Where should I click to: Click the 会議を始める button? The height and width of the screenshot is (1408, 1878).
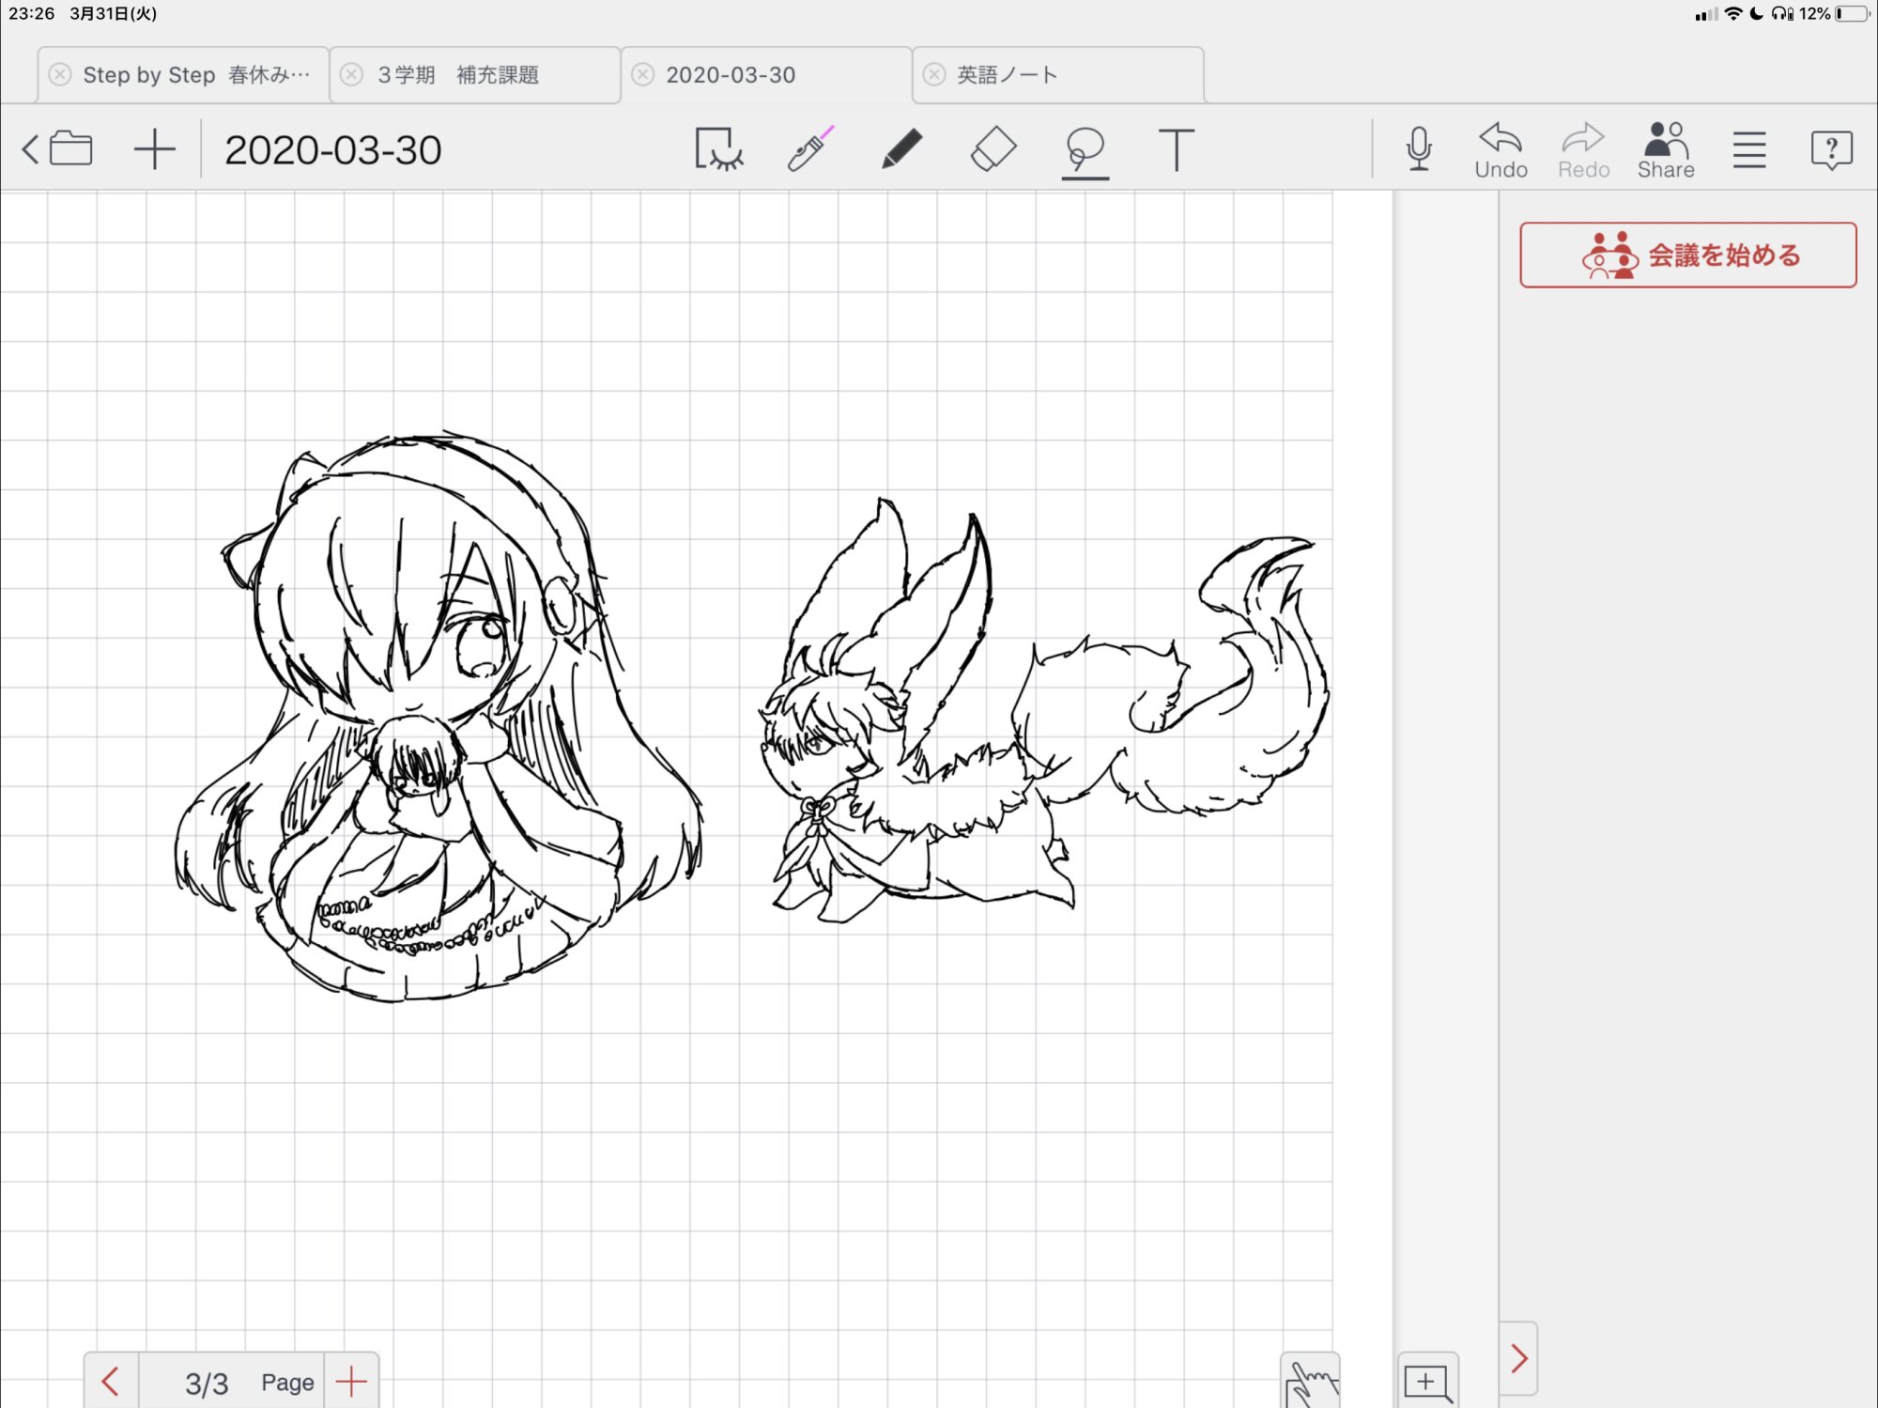(x=1687, y=255)
